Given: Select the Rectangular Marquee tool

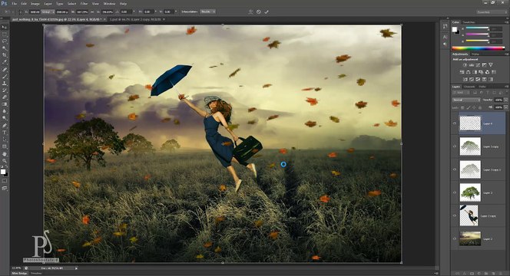Looking at the screenshot, I should click(x=5, y=34).
